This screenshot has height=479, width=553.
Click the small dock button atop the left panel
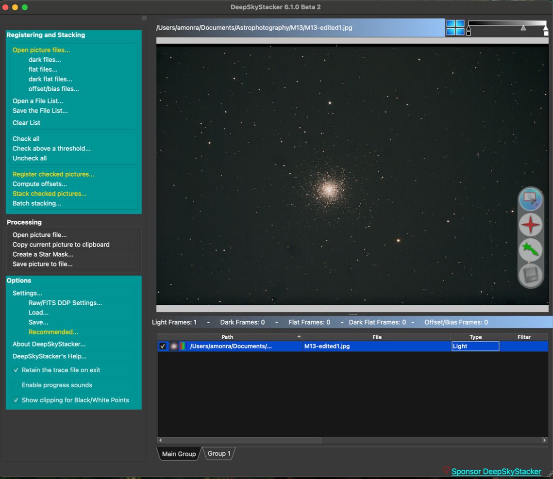pyautogui.click(x=144, y=18)
